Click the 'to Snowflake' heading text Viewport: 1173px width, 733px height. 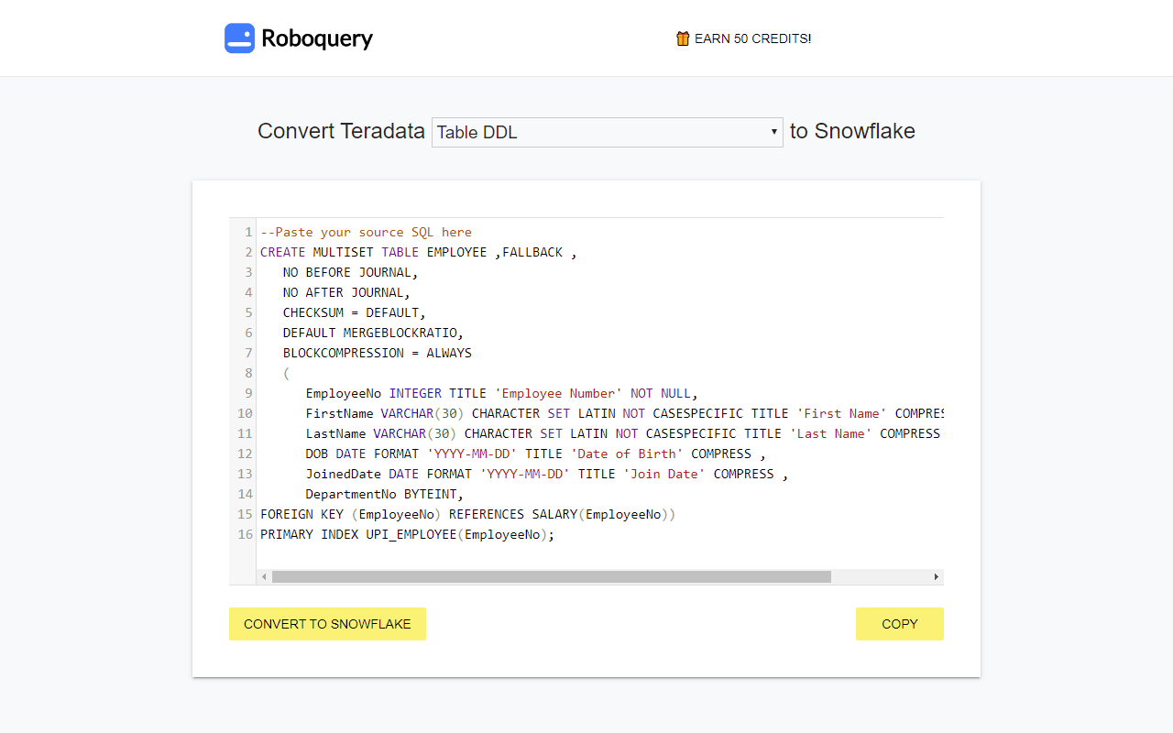[852, 131]
